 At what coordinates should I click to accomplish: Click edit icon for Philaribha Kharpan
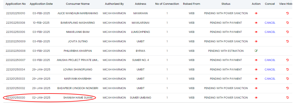[x=256, y=51]
